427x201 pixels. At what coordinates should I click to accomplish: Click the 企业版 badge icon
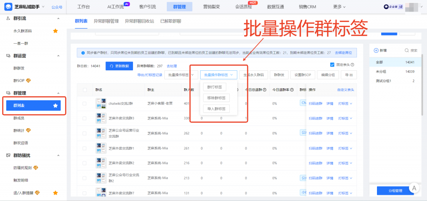(393, 7)
